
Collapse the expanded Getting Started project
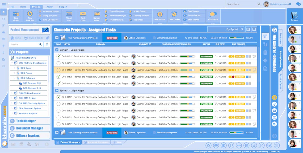(x=57, y=38)
